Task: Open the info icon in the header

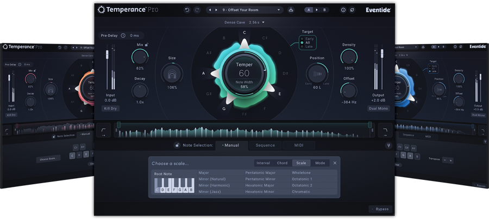Action: pos(343,10)
